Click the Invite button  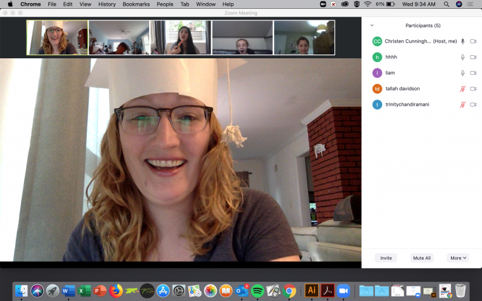[386, 258]
